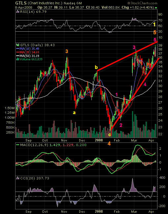The height and width of the screenshot is (214, 168).
Task: Click the 400 level on the CCI axis
Action: 162,177
